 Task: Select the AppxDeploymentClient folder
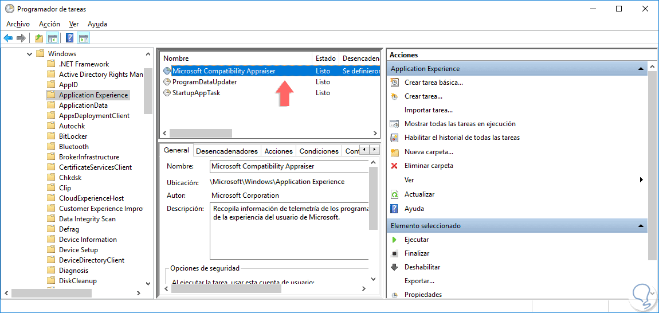(x=94, y=116)
